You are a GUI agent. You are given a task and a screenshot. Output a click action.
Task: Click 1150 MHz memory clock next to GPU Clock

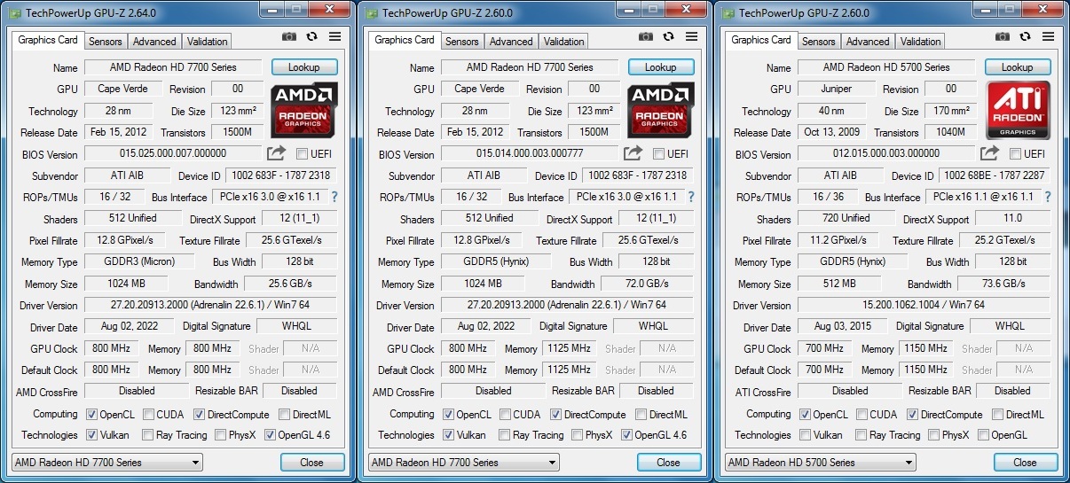coord(924,349)
